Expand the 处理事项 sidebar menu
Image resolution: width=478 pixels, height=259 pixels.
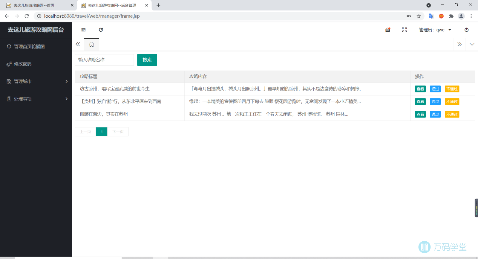point(36,99)
